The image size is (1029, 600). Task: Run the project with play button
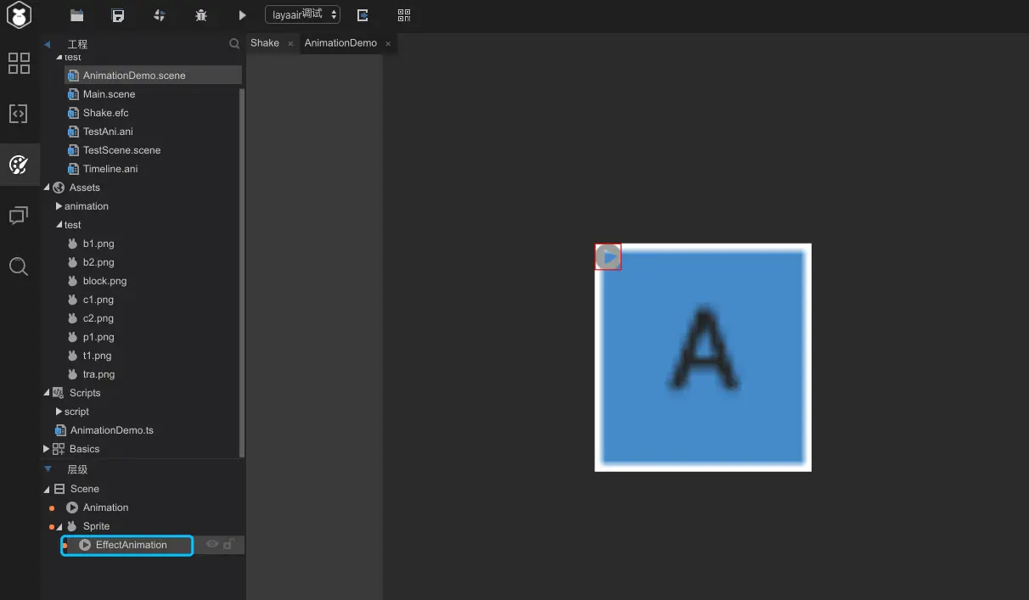click(243, 15)
